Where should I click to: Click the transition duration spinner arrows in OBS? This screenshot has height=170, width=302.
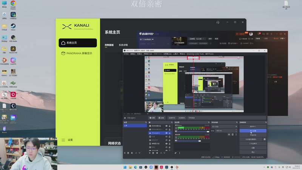[236, 131]
